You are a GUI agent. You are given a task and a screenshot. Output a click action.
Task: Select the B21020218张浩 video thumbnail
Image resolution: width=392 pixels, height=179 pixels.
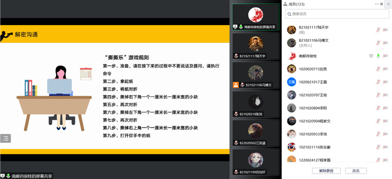256,104
